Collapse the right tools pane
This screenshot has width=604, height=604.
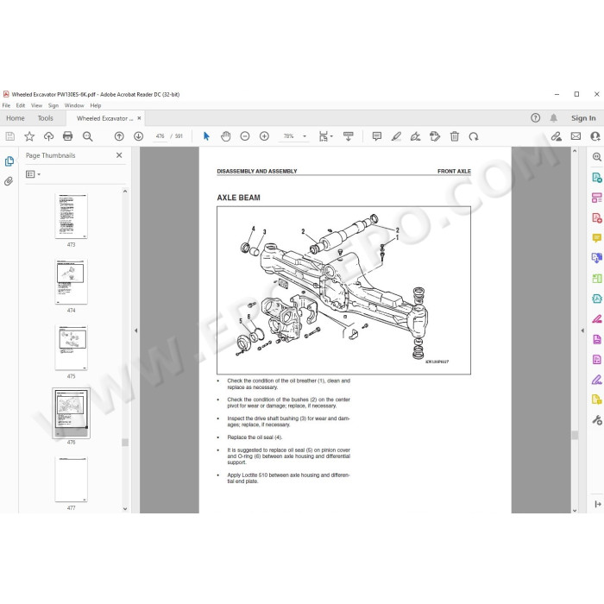coord(582,330)
